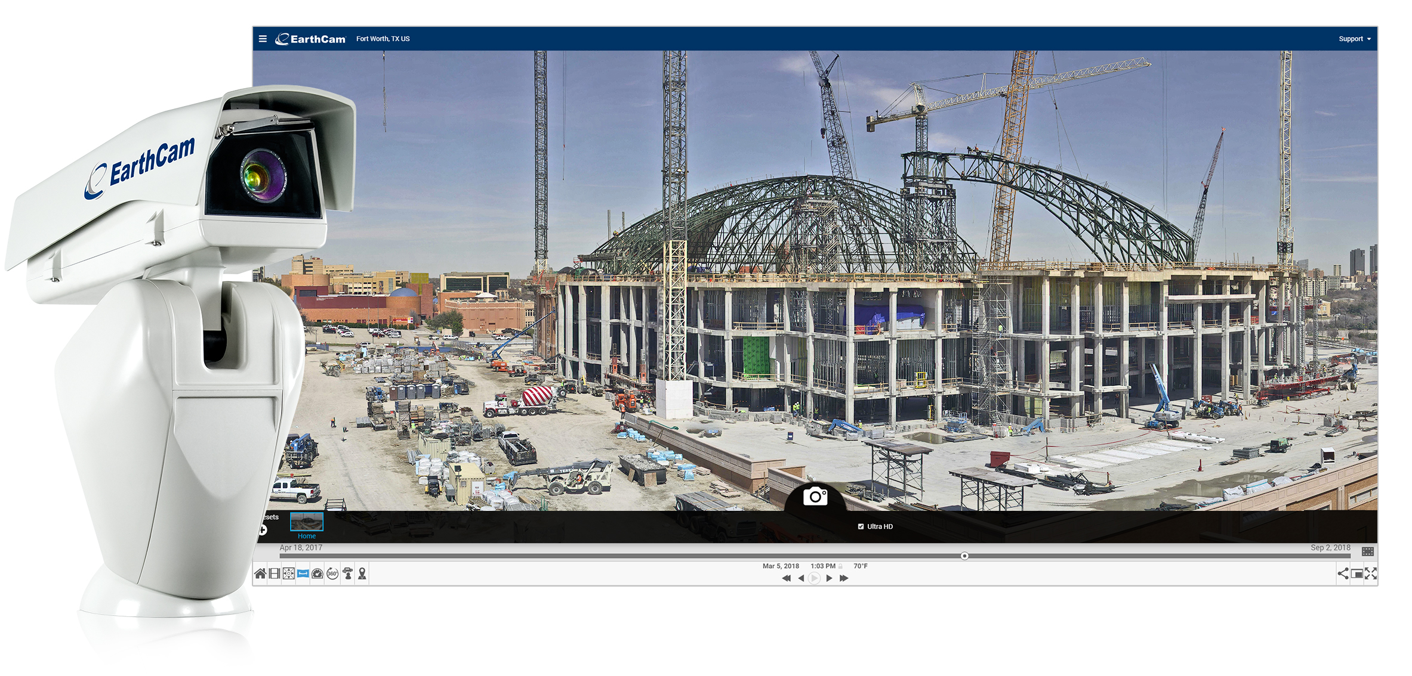
Task: Toggle the blue panorama view icon
Action: pos(303,574)
